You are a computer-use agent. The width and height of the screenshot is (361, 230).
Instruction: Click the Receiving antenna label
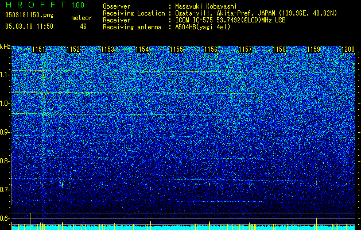click(x=132, y=27)
